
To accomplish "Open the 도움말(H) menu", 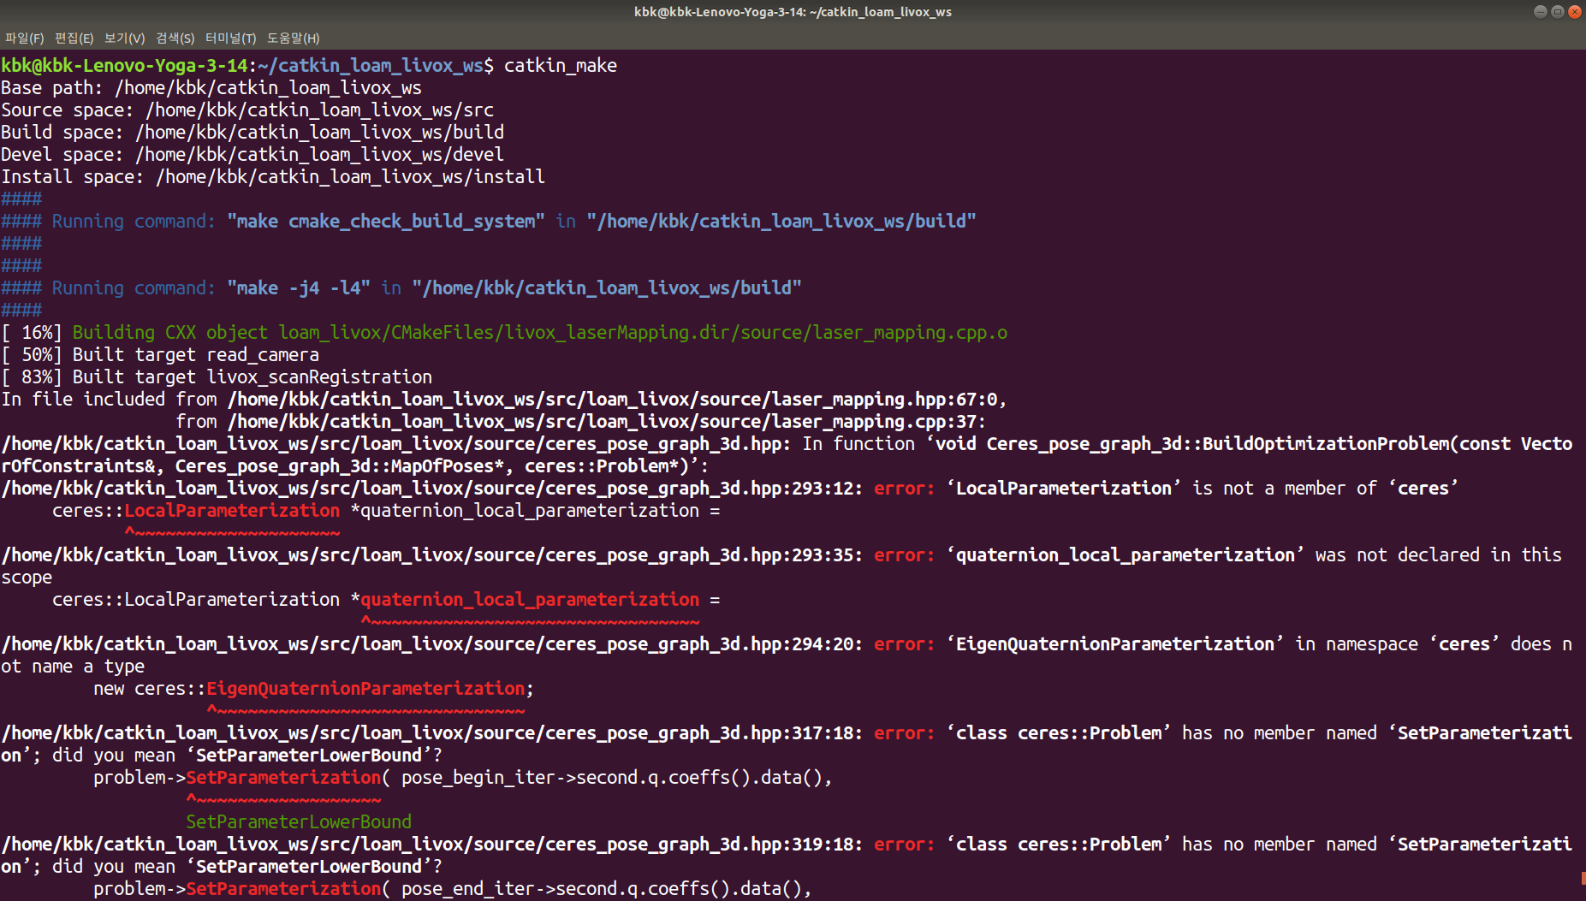I will point(293,38).
